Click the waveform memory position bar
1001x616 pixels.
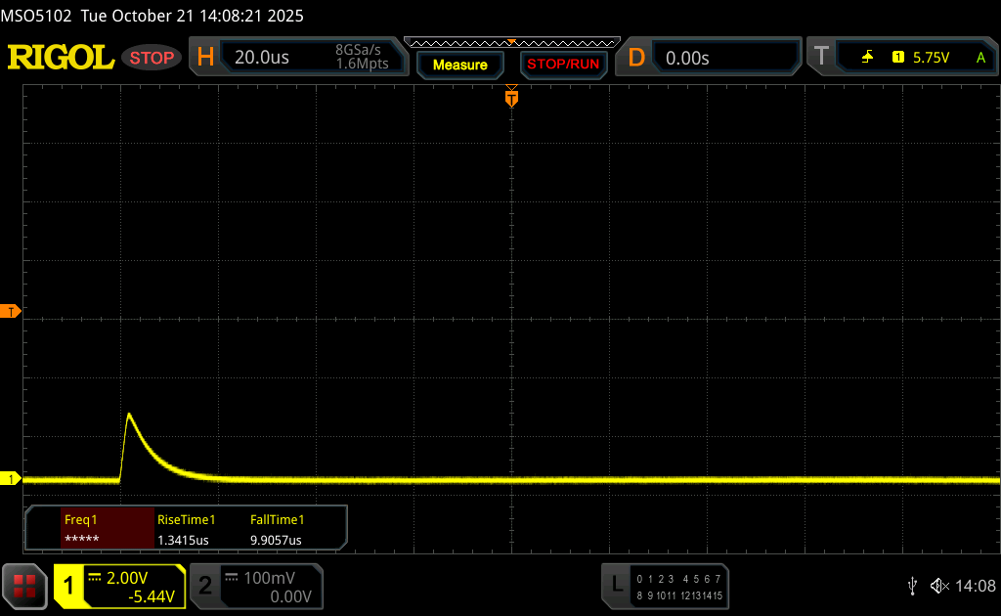(x=511, y=42)
